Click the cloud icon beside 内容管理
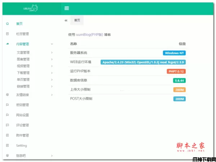Image resolution: width=216 pixels, height=162 pixels. click(x=8, y=44)
